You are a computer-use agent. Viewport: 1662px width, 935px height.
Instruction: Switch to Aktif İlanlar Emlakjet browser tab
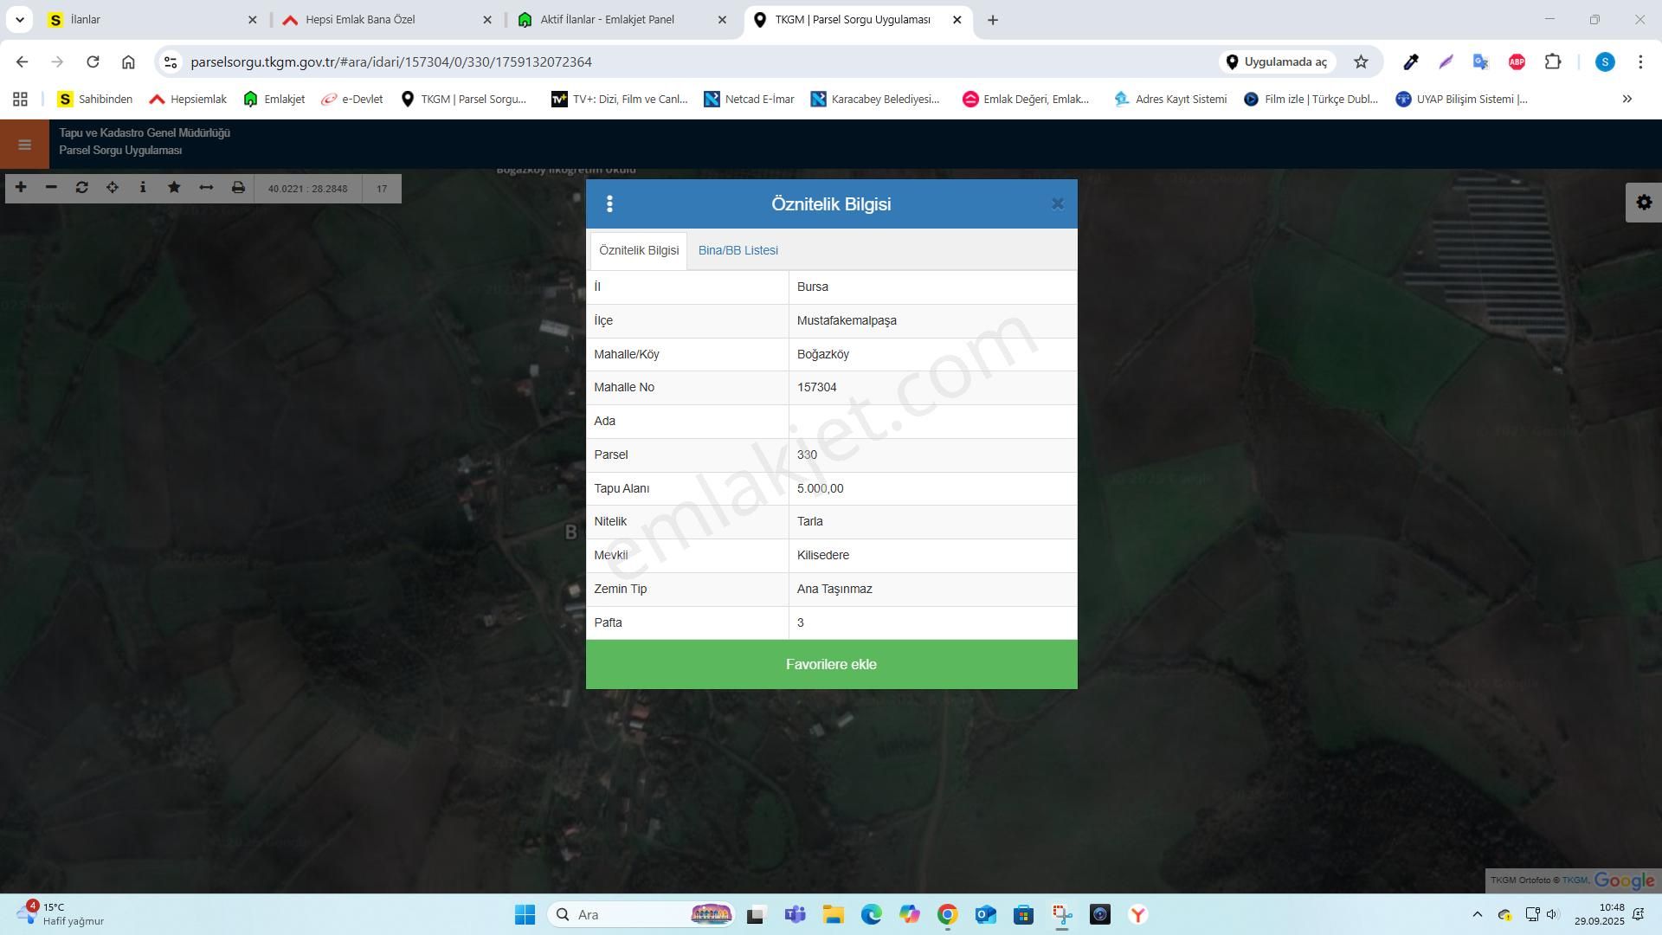pyautogui.click(x=606, y=20)
